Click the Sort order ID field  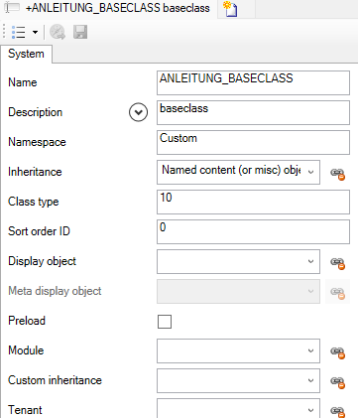coord(253,231)
